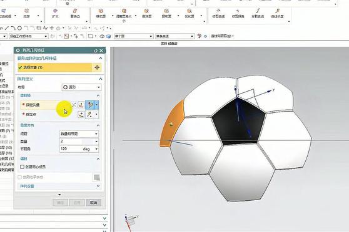Collapse the 旋转轴 section
The width and height of the screenshot is (349, 232).
coord(98,95)
